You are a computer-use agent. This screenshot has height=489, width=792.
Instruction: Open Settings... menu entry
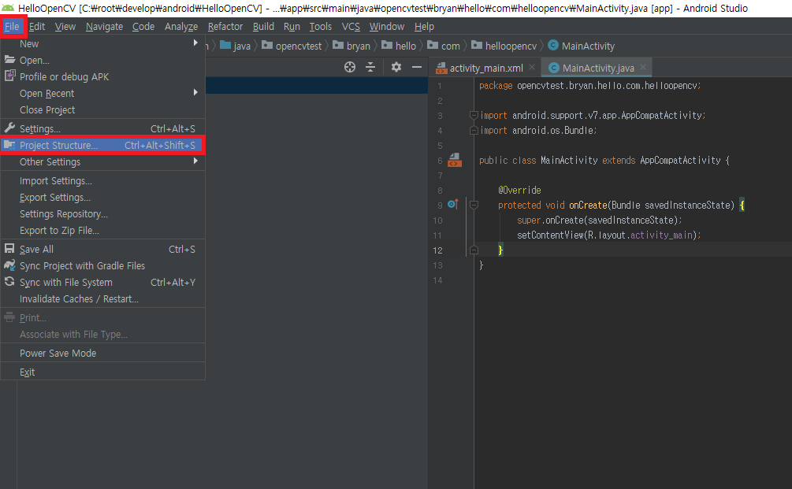(x=102, y=128)
